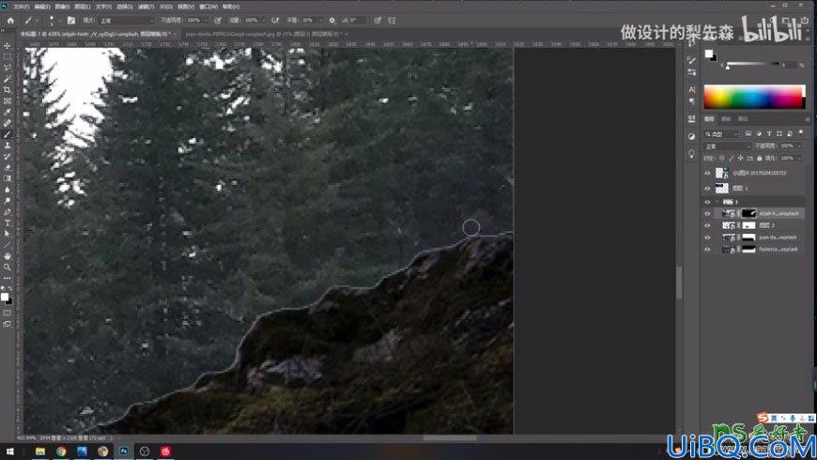The image size is (817, 460).
Task: Hide the elijah-h...unsplash layer
Action: [x=707, y=214]
